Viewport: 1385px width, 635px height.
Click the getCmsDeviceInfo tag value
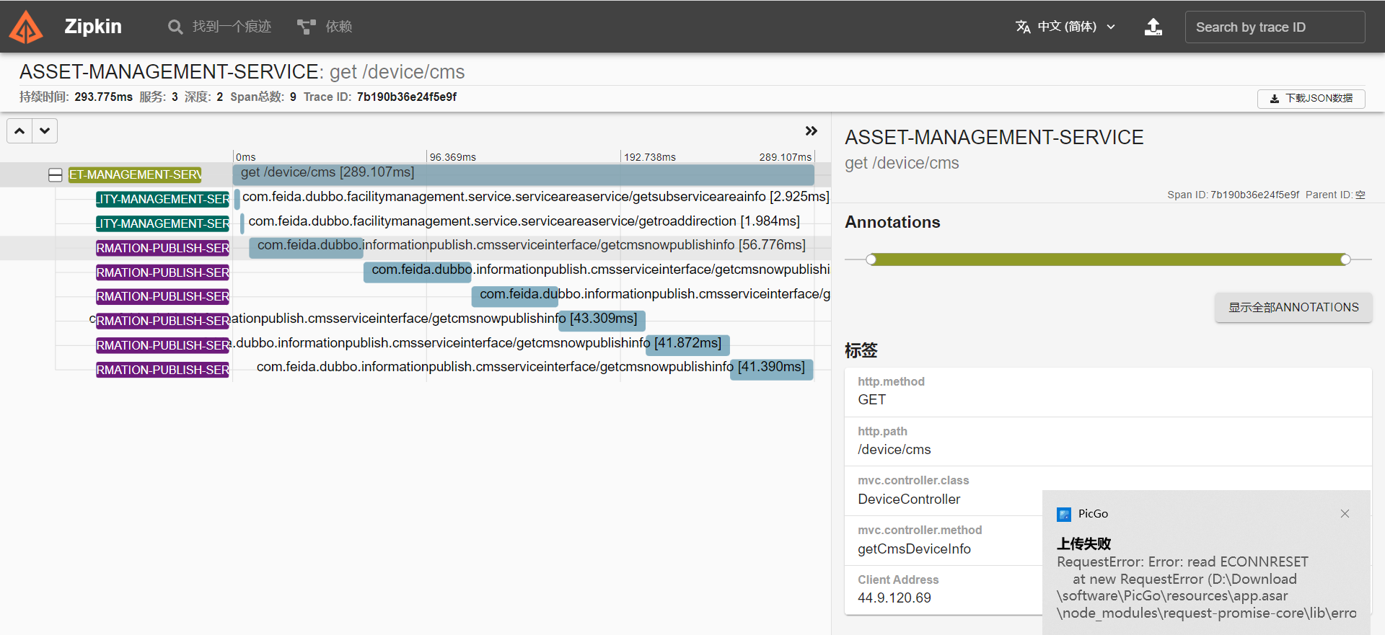(x=914, y=549)
